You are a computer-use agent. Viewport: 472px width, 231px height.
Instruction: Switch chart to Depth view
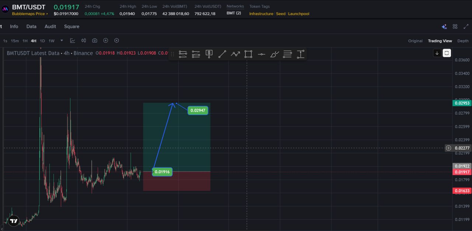(x=463, y=41)
